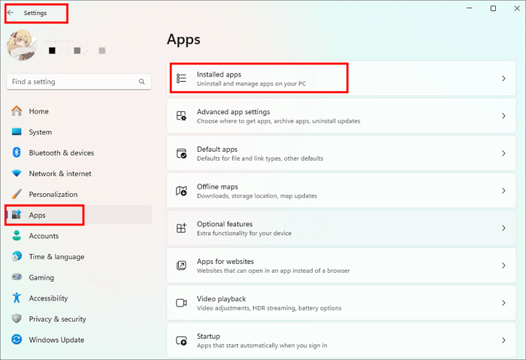526x360 pixels.
Task: Open the System settings category
Action: pyautogui.click(x=40, y=132)
